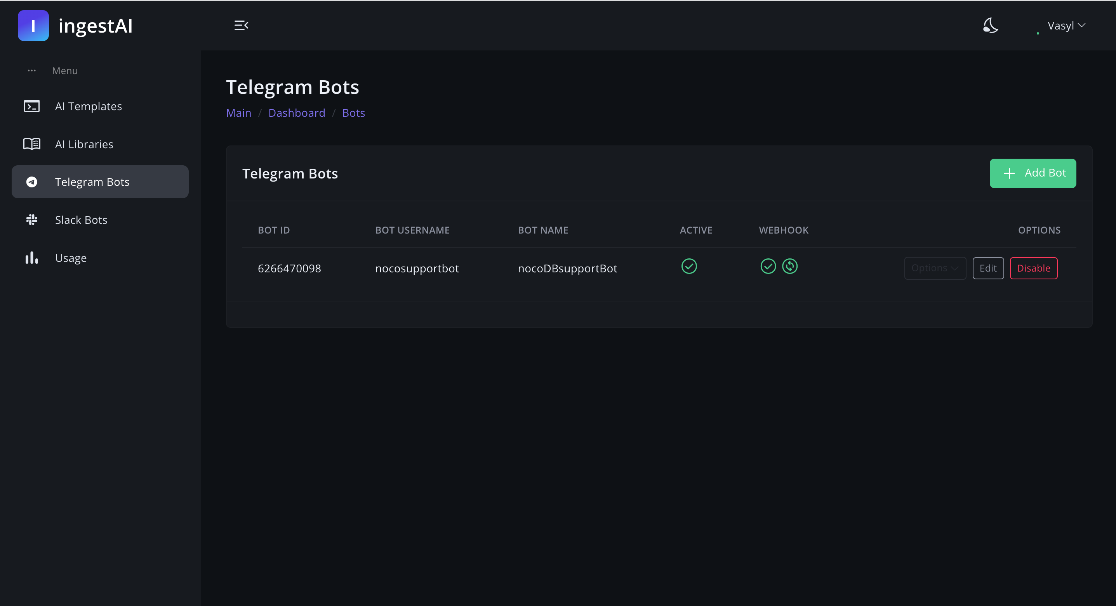
Task: Click the OPTIONS column header
Action: point(1040,230)
